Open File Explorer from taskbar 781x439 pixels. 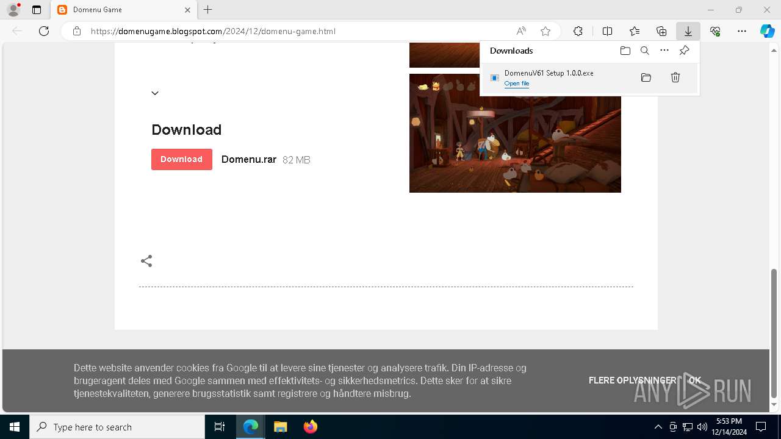pos(280,427)
